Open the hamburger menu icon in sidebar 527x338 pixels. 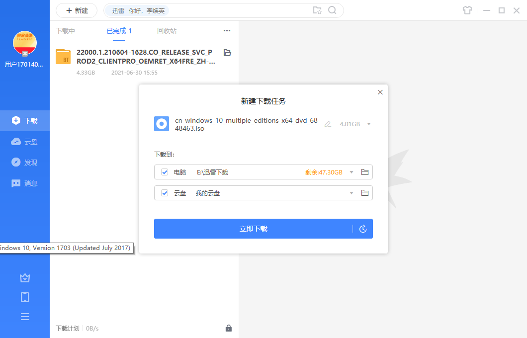[x=25, y=316]
